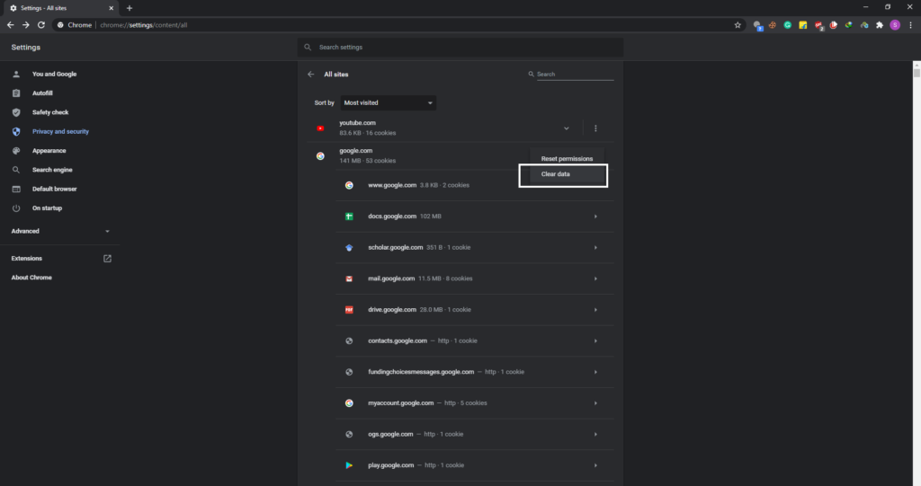The height and width of the screenshot is (486, 921).
Task: Click the Google favicon beside google.com
Action: pos(320,156)
